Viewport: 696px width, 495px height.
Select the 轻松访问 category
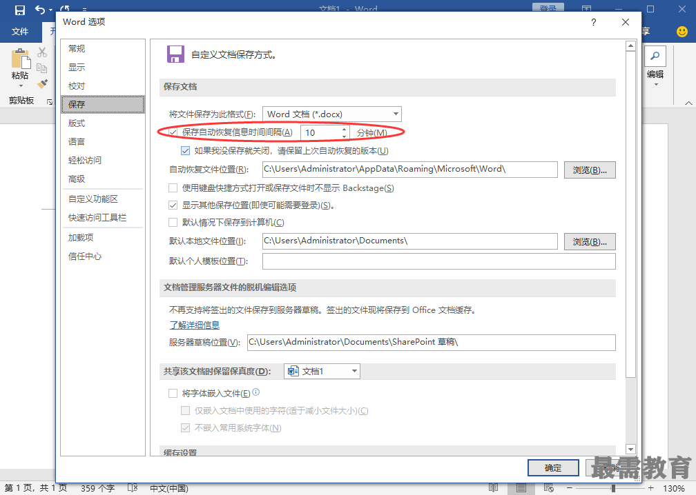tap(103, 161)
